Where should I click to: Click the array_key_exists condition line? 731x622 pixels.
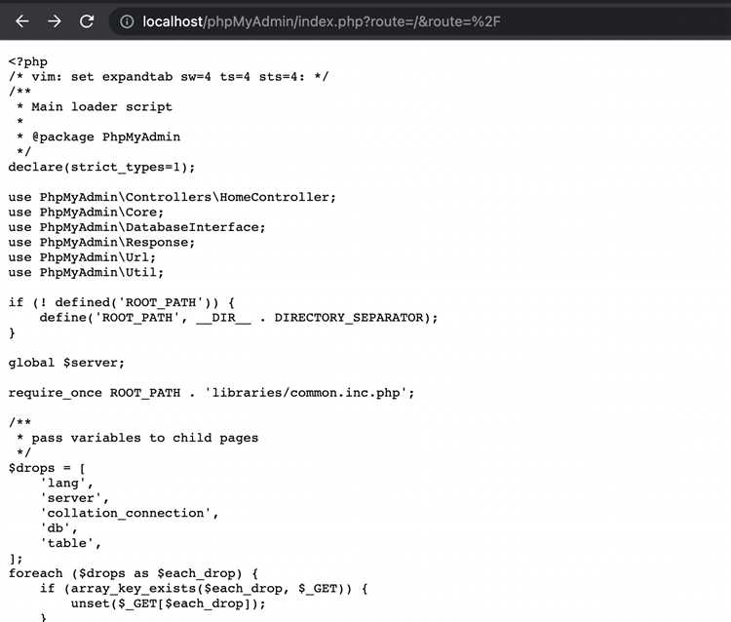point(204,589)
